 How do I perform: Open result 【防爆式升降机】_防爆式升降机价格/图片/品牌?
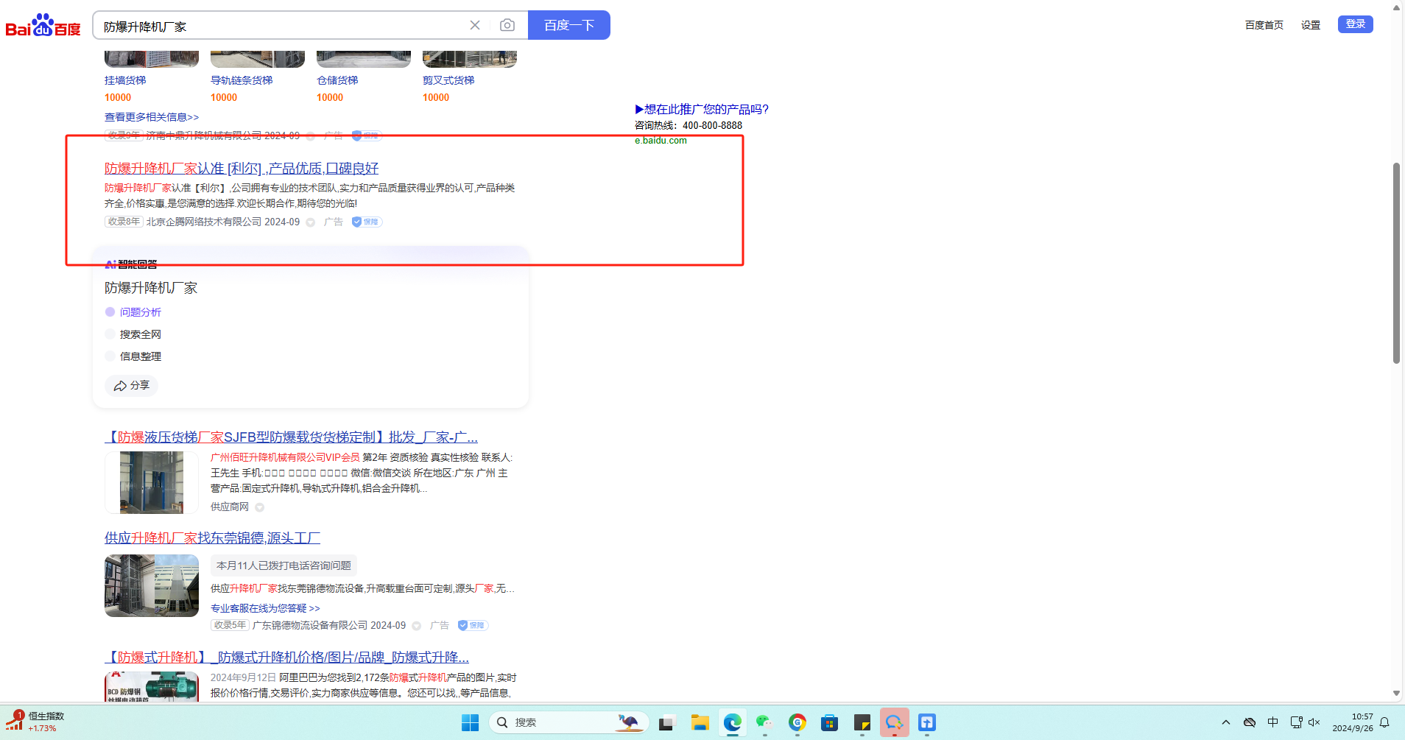[x=286, y=658]
